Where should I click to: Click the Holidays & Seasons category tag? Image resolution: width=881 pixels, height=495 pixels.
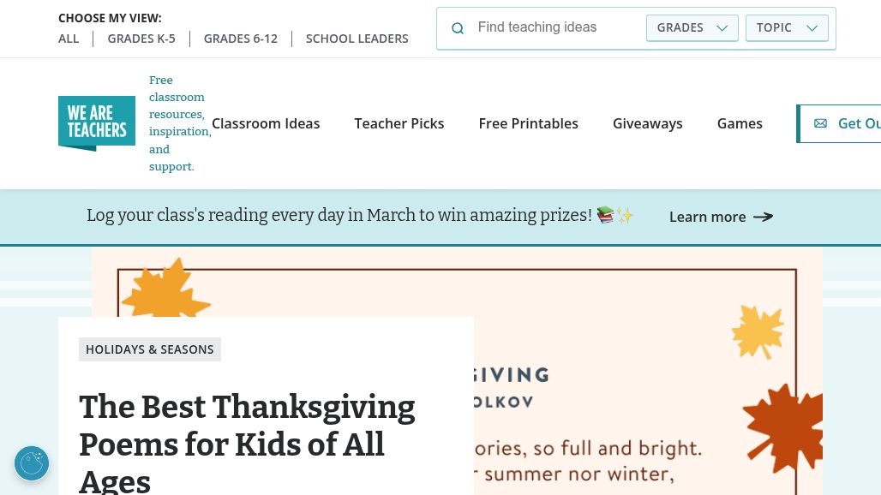[150, 349]
